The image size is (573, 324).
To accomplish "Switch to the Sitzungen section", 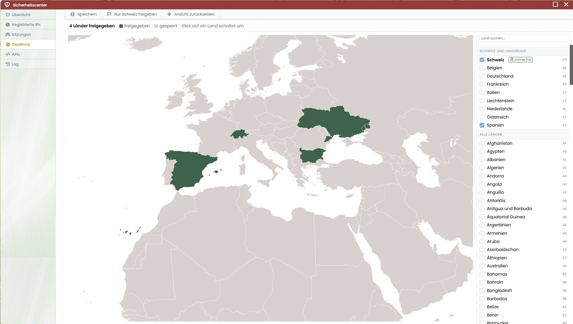I will [28, 35].
